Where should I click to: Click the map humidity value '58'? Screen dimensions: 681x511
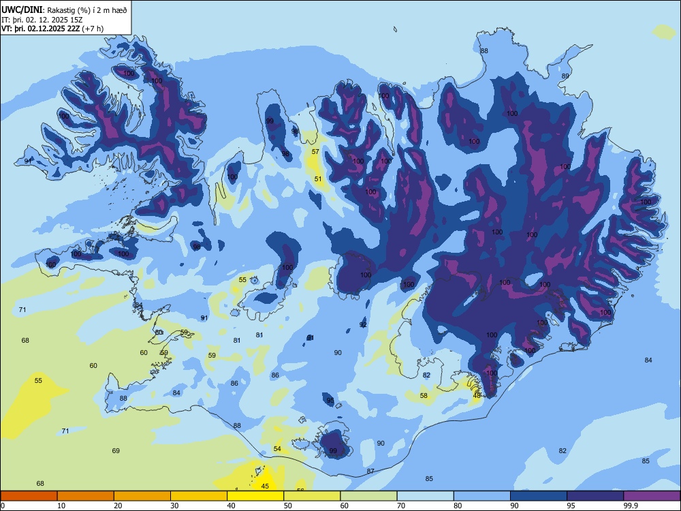[x=424, y=395]
